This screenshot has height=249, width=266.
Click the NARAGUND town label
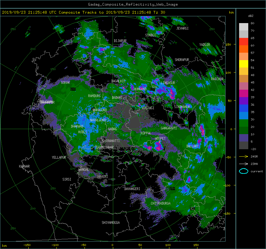(100, 110)
